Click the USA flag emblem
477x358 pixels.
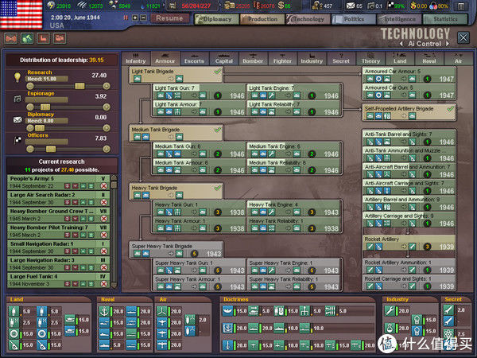point(21,14)
